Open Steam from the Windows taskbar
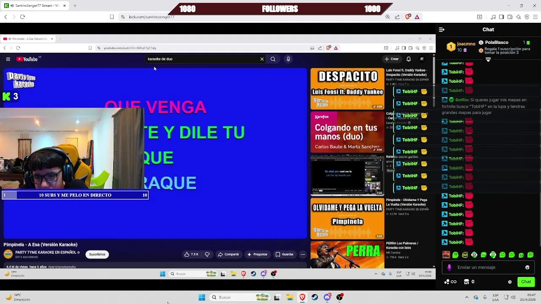Screen dimensions: 541x304 pos(314,297)
